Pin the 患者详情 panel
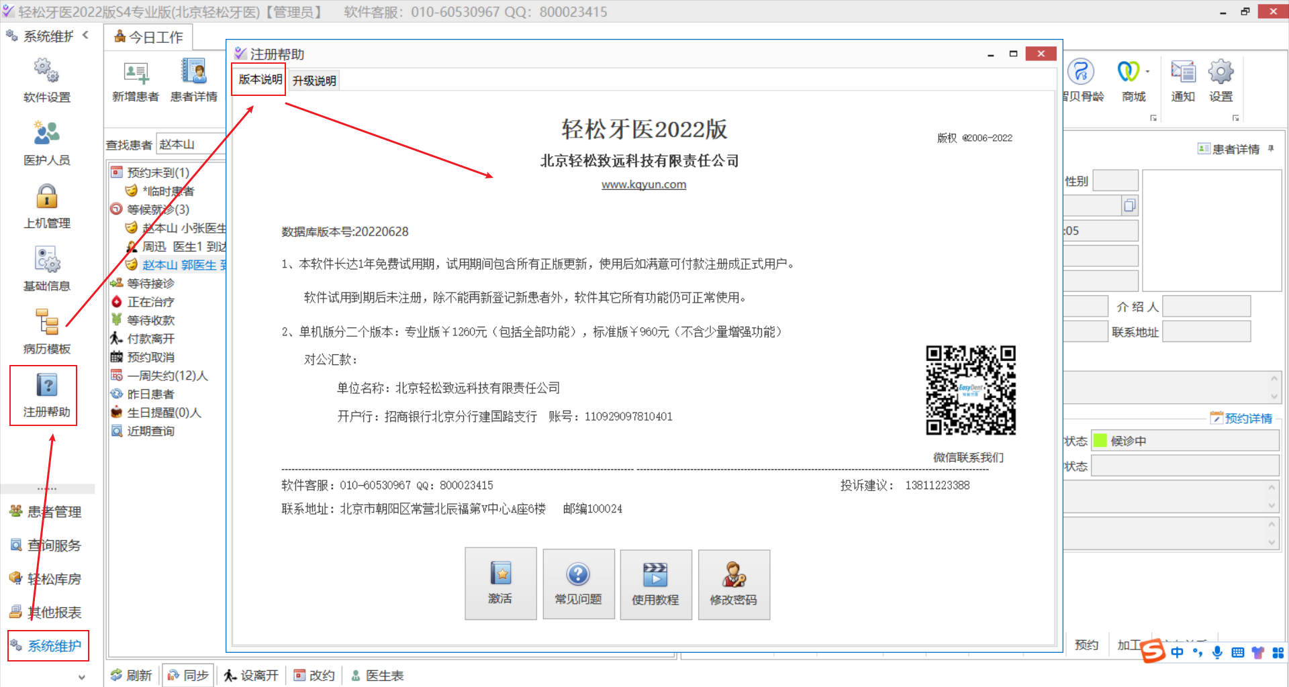 pyautogui.click(x=1271, y=148)
